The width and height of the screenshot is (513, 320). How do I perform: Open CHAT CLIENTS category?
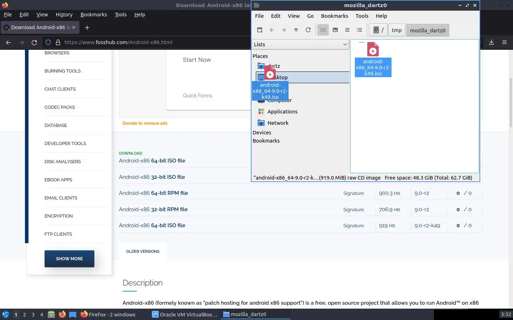(x=60, y=89)
